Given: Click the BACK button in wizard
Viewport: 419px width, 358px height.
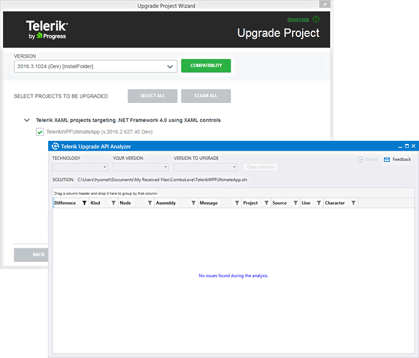Looking at the screenshot, I should point(31,255).
